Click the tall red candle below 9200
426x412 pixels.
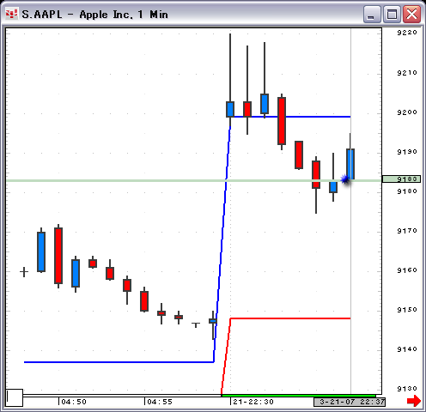(282, 121)
